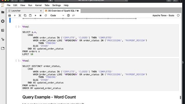The width and height of the screenshot is (185, 104).
Task: Switch to the 05 Overview of Spark SQL tab
Action: (x=62, y=11)
